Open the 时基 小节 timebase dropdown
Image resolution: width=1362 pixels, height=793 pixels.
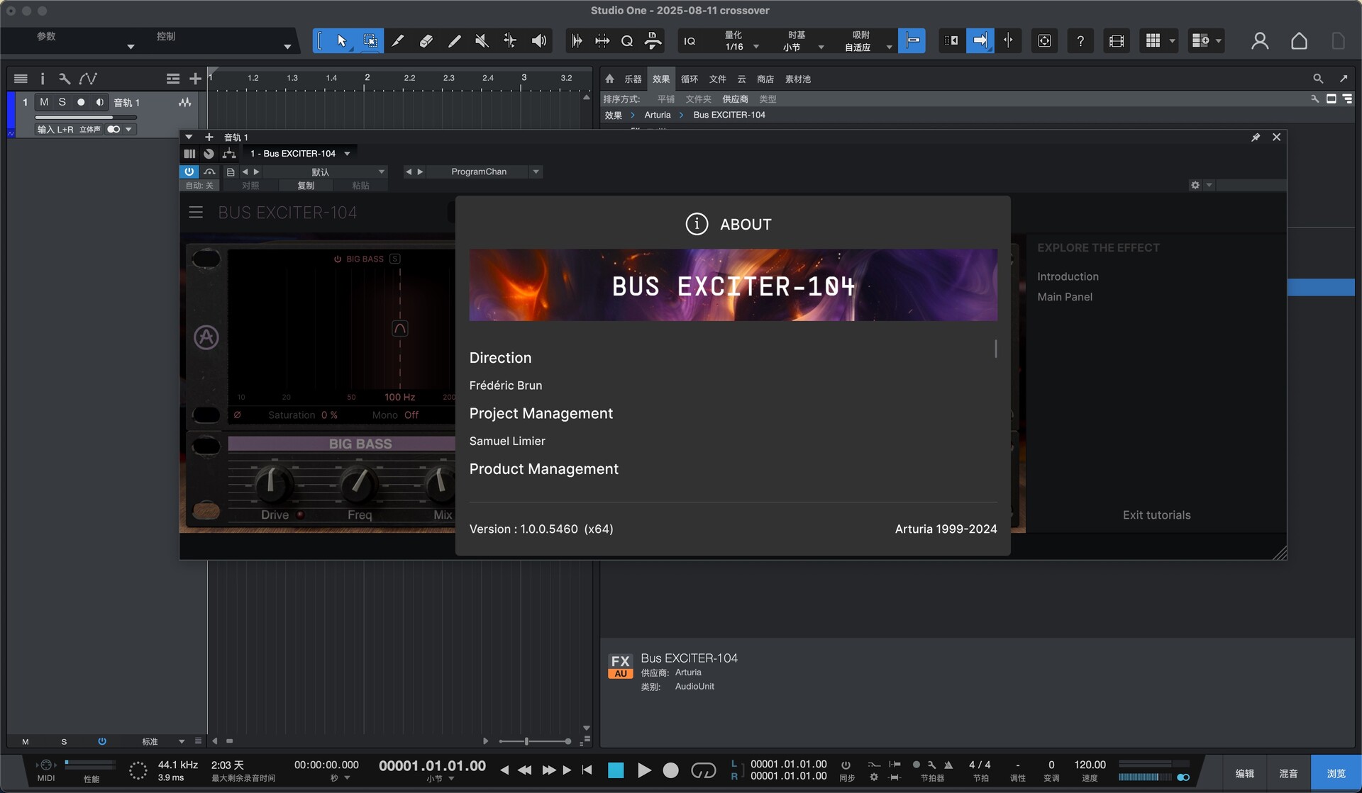(x=803, y=41)
